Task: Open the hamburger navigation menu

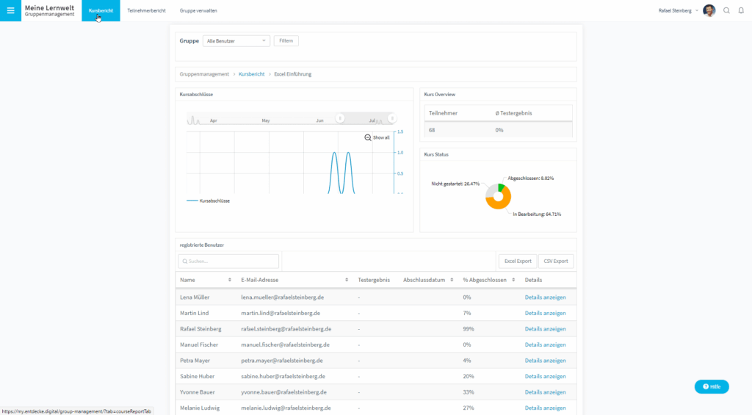Action: [10, 10]
